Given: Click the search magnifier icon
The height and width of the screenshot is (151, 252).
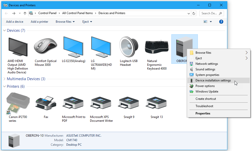Looking at the screenshot, I should [220, 13].
